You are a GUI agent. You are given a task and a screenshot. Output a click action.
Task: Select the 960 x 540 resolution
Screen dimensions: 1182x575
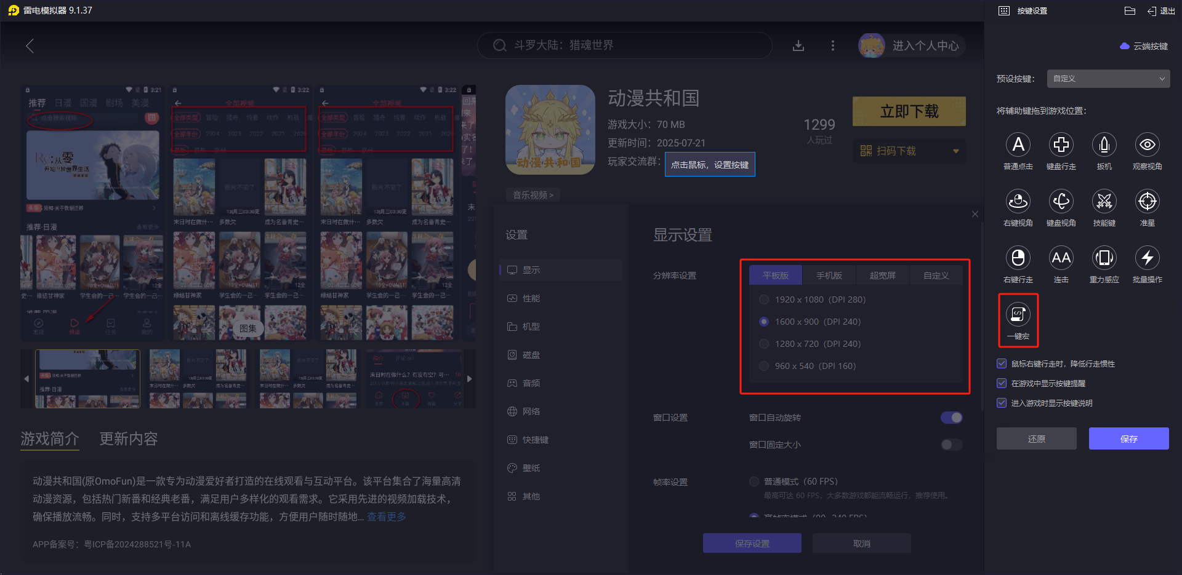[764, 366]
